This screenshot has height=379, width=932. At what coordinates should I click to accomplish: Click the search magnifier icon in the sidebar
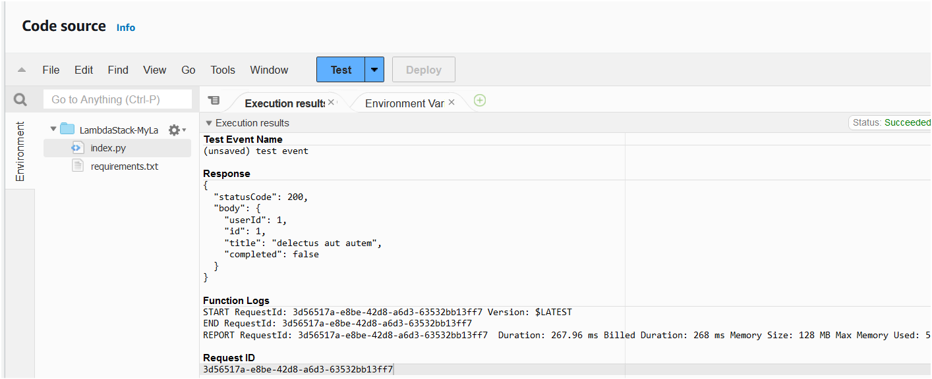click(20, 99)
